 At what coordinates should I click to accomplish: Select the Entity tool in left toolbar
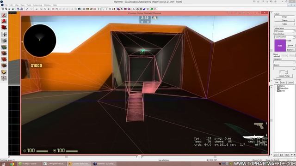tap(4, 34)
